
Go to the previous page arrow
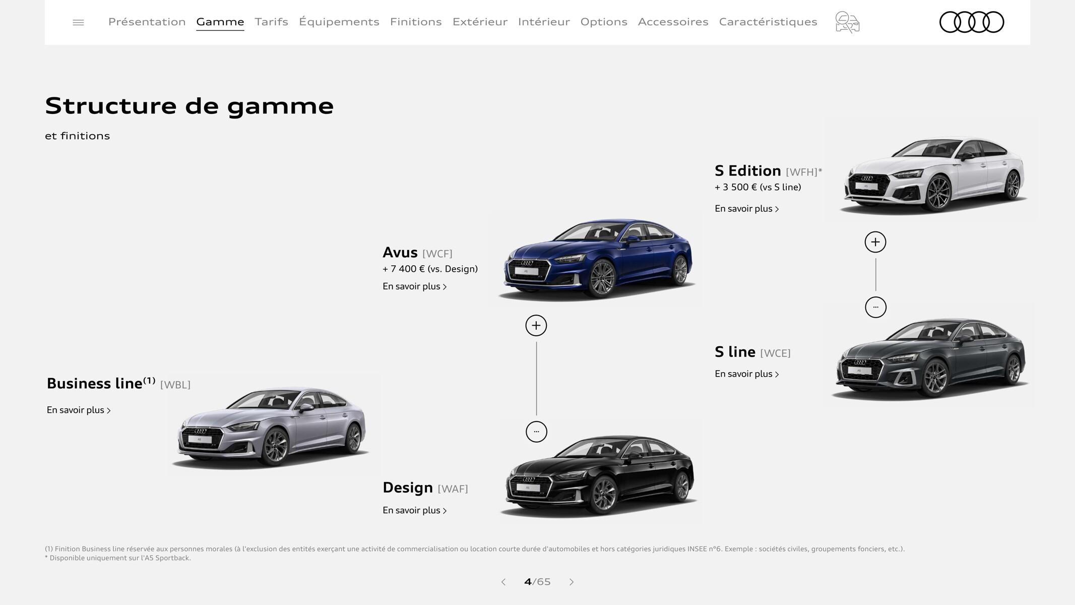(503, 582)
